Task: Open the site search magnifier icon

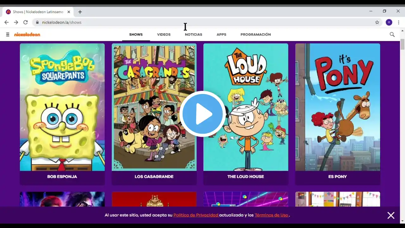Action: click(x=392, y=35)
